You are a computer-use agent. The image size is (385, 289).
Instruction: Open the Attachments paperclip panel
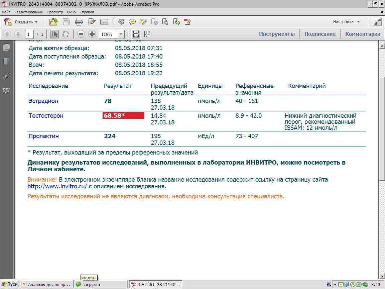coord(6,76)
